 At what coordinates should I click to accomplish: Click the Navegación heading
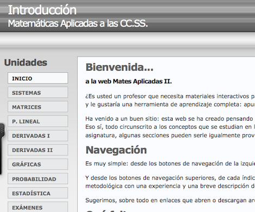coord(116,150)
